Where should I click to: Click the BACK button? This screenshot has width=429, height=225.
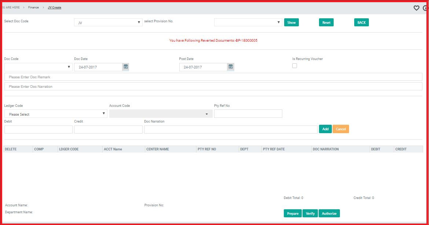click(x=361, y=23)
